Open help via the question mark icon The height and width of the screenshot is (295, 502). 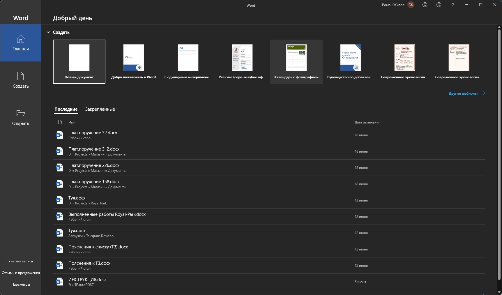pyautogui.click(x=452, y=5)
